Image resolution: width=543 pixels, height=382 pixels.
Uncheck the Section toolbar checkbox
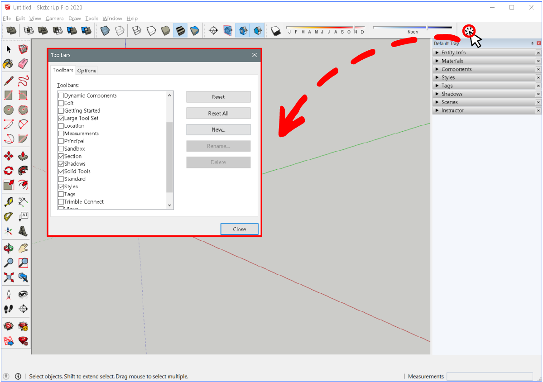click(x=61, y=157)
